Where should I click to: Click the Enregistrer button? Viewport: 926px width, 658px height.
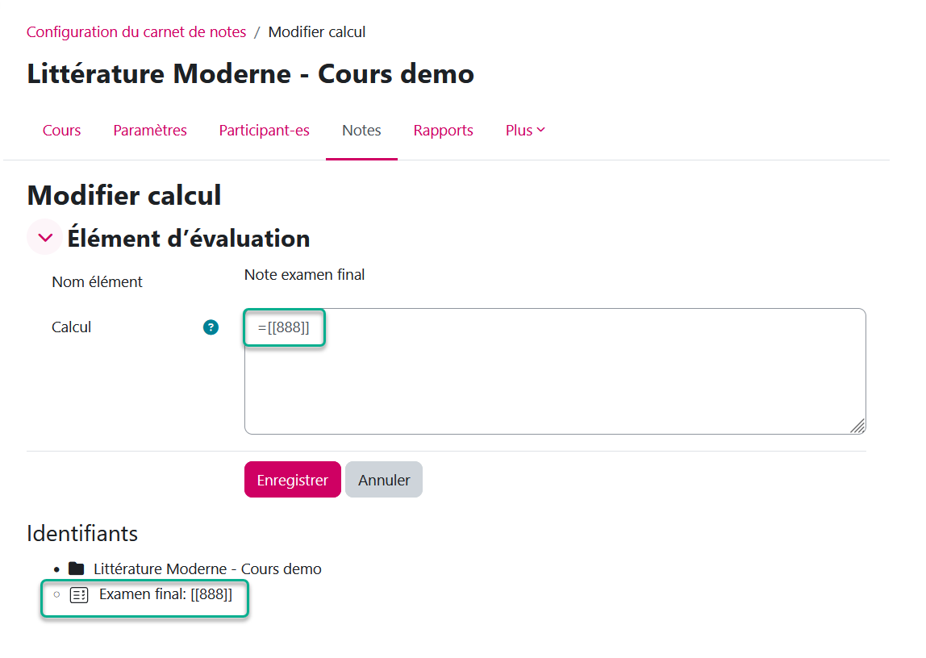pos(292,480)
